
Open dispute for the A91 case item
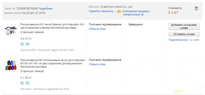(97, 29)
